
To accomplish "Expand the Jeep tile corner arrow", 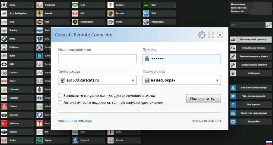I will (x=104, y=7).
